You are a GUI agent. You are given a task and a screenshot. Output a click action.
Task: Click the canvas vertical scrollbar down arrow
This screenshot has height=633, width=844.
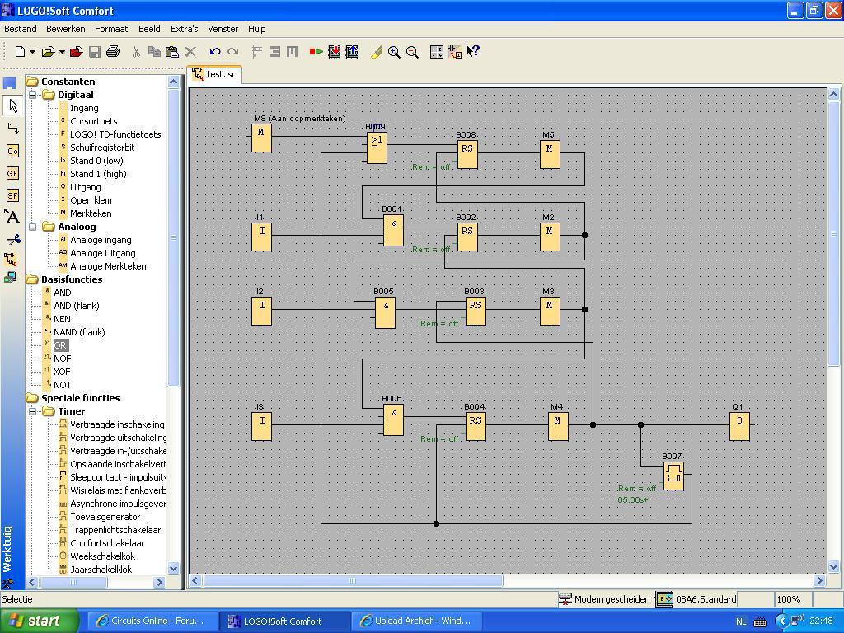[x=833, y=566]
